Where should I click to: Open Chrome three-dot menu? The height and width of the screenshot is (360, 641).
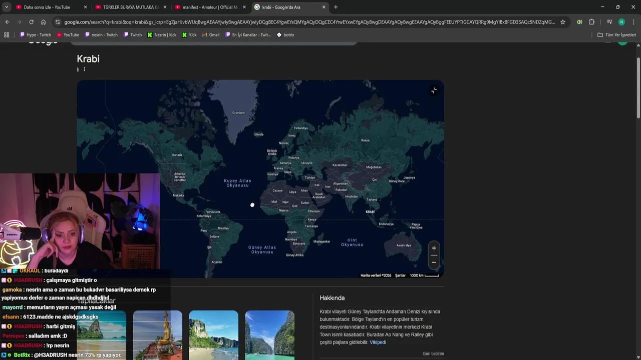pos(633,22)
